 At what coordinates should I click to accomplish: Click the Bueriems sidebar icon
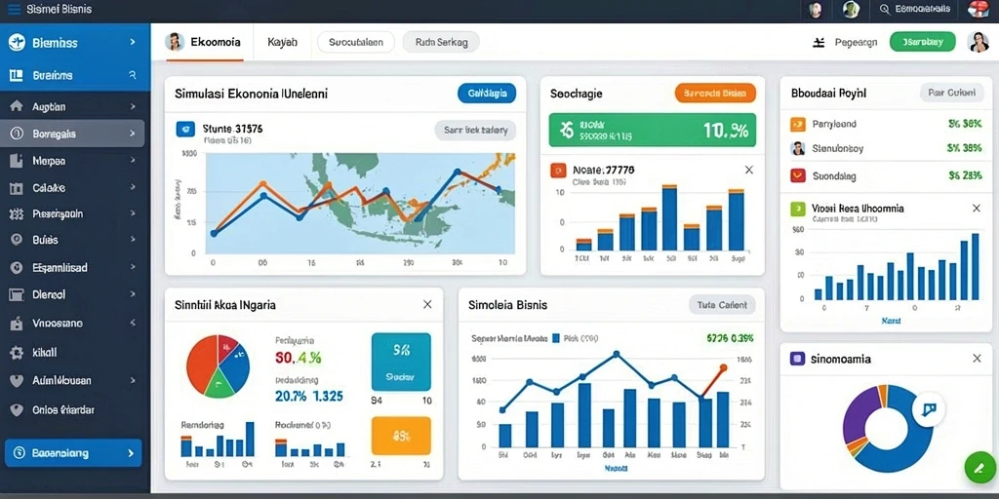(17, 75)
